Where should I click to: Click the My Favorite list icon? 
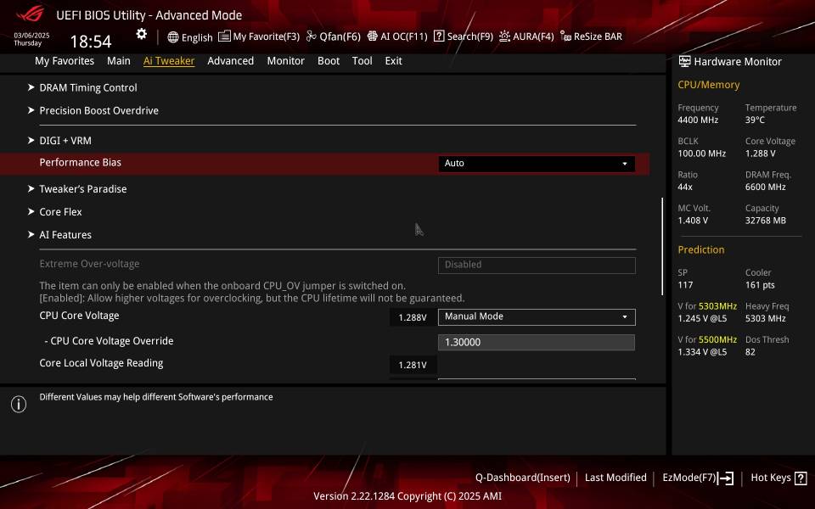224,36
